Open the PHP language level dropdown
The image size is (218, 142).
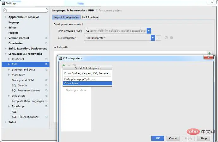click(149, 31)
